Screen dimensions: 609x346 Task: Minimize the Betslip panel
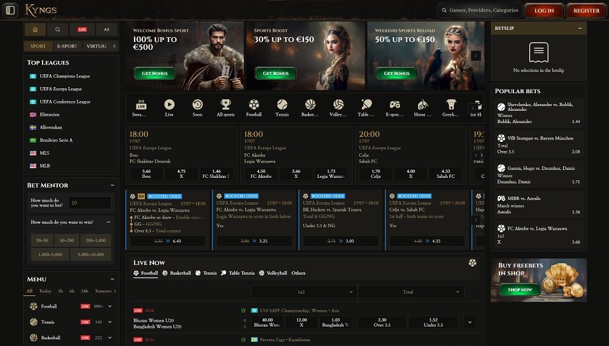580,29
